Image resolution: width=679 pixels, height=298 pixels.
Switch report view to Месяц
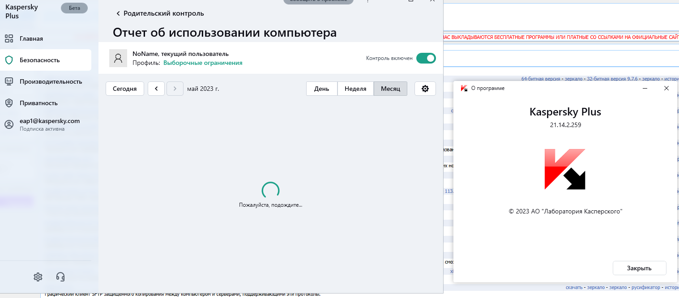[x=390, y=89]
